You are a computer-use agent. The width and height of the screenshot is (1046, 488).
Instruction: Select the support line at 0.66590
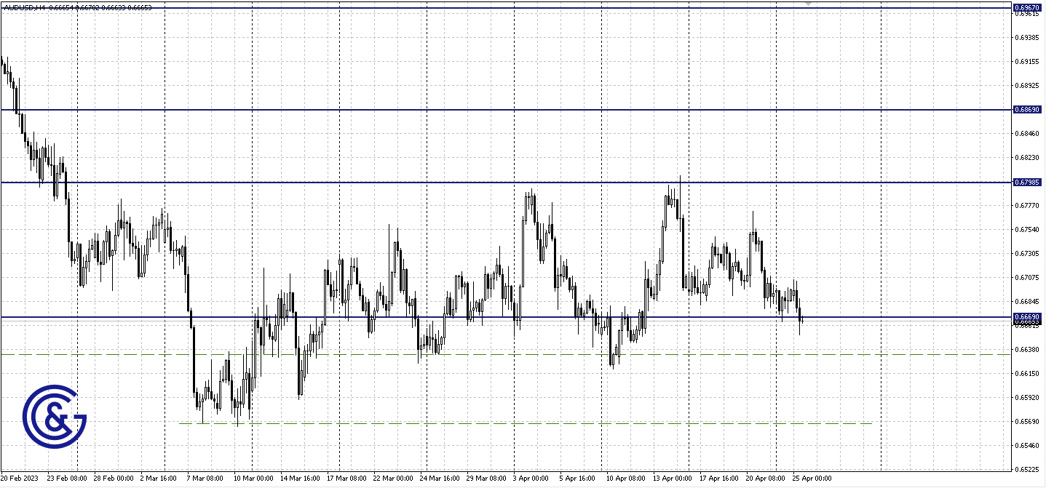(x=437, y=318)
